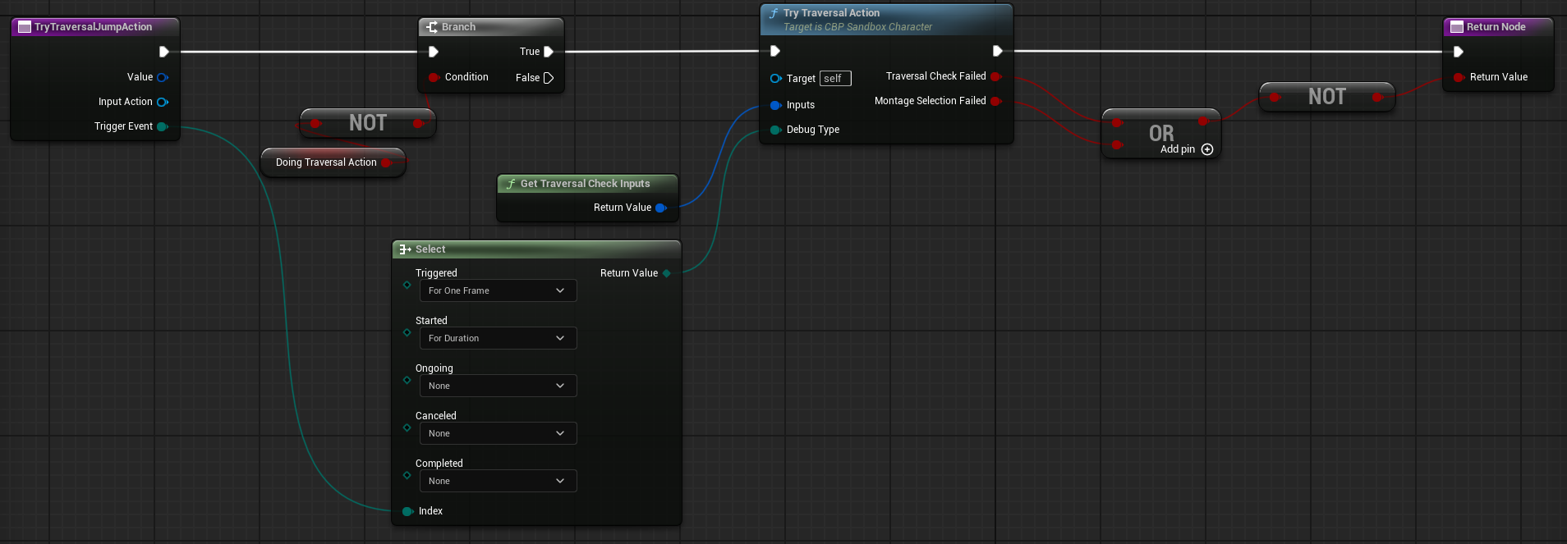The height and width of the screenshot is (544, 1567).
Task: Click the Montage Selection Failed output pin
Action: coord(995,101)
